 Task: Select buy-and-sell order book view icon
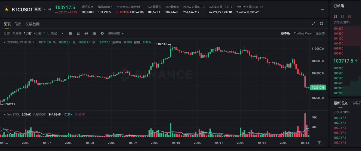point(335,17)
